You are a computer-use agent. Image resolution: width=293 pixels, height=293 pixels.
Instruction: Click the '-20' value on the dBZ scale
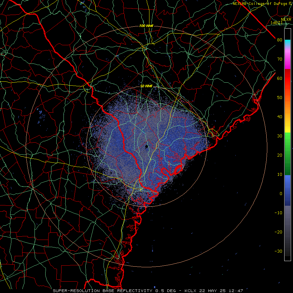pos(278,232)
